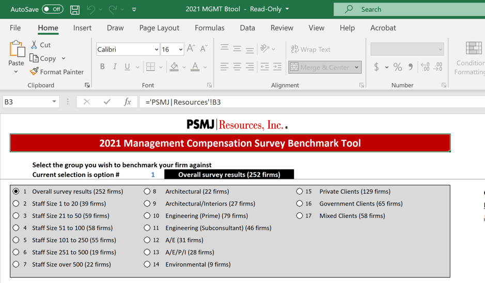Click Decrease Indent icon
The width and height of the screenshot is (485, 283).
click(265, 67)
